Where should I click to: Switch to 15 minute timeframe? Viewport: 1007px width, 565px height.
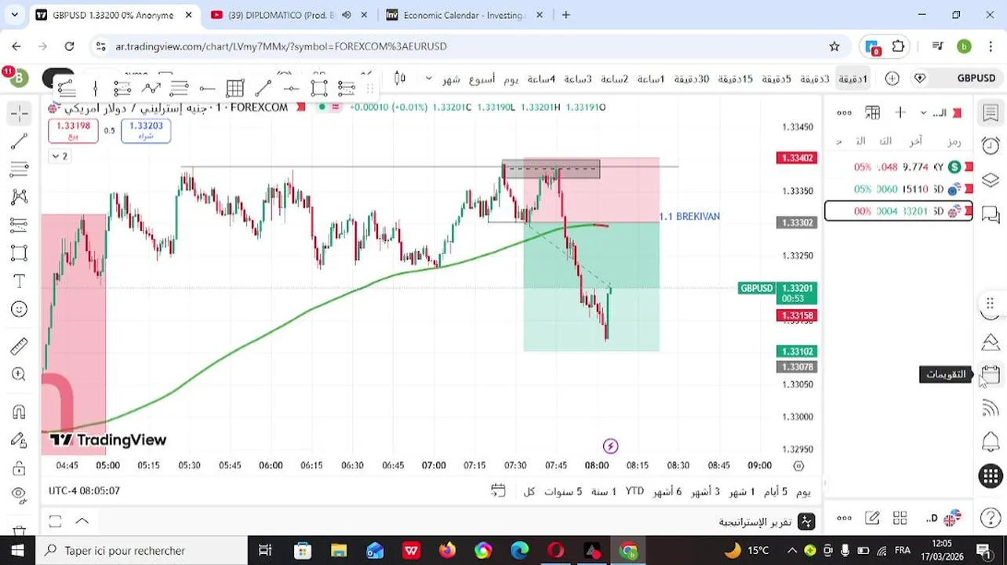[x=736, y=78]
